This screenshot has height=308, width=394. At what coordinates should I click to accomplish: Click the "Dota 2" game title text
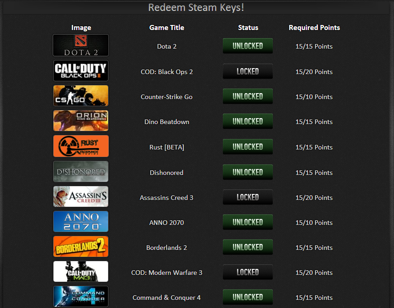pyautogui.click(x=167, y=46)
